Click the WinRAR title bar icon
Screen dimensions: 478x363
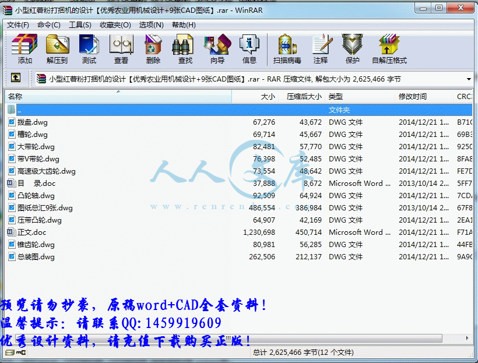[7, 10]
